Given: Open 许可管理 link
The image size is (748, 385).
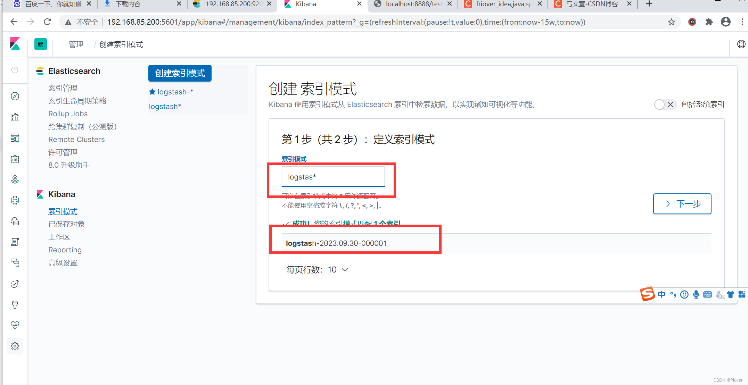Looking at the screenshot, I should (63, 152).
